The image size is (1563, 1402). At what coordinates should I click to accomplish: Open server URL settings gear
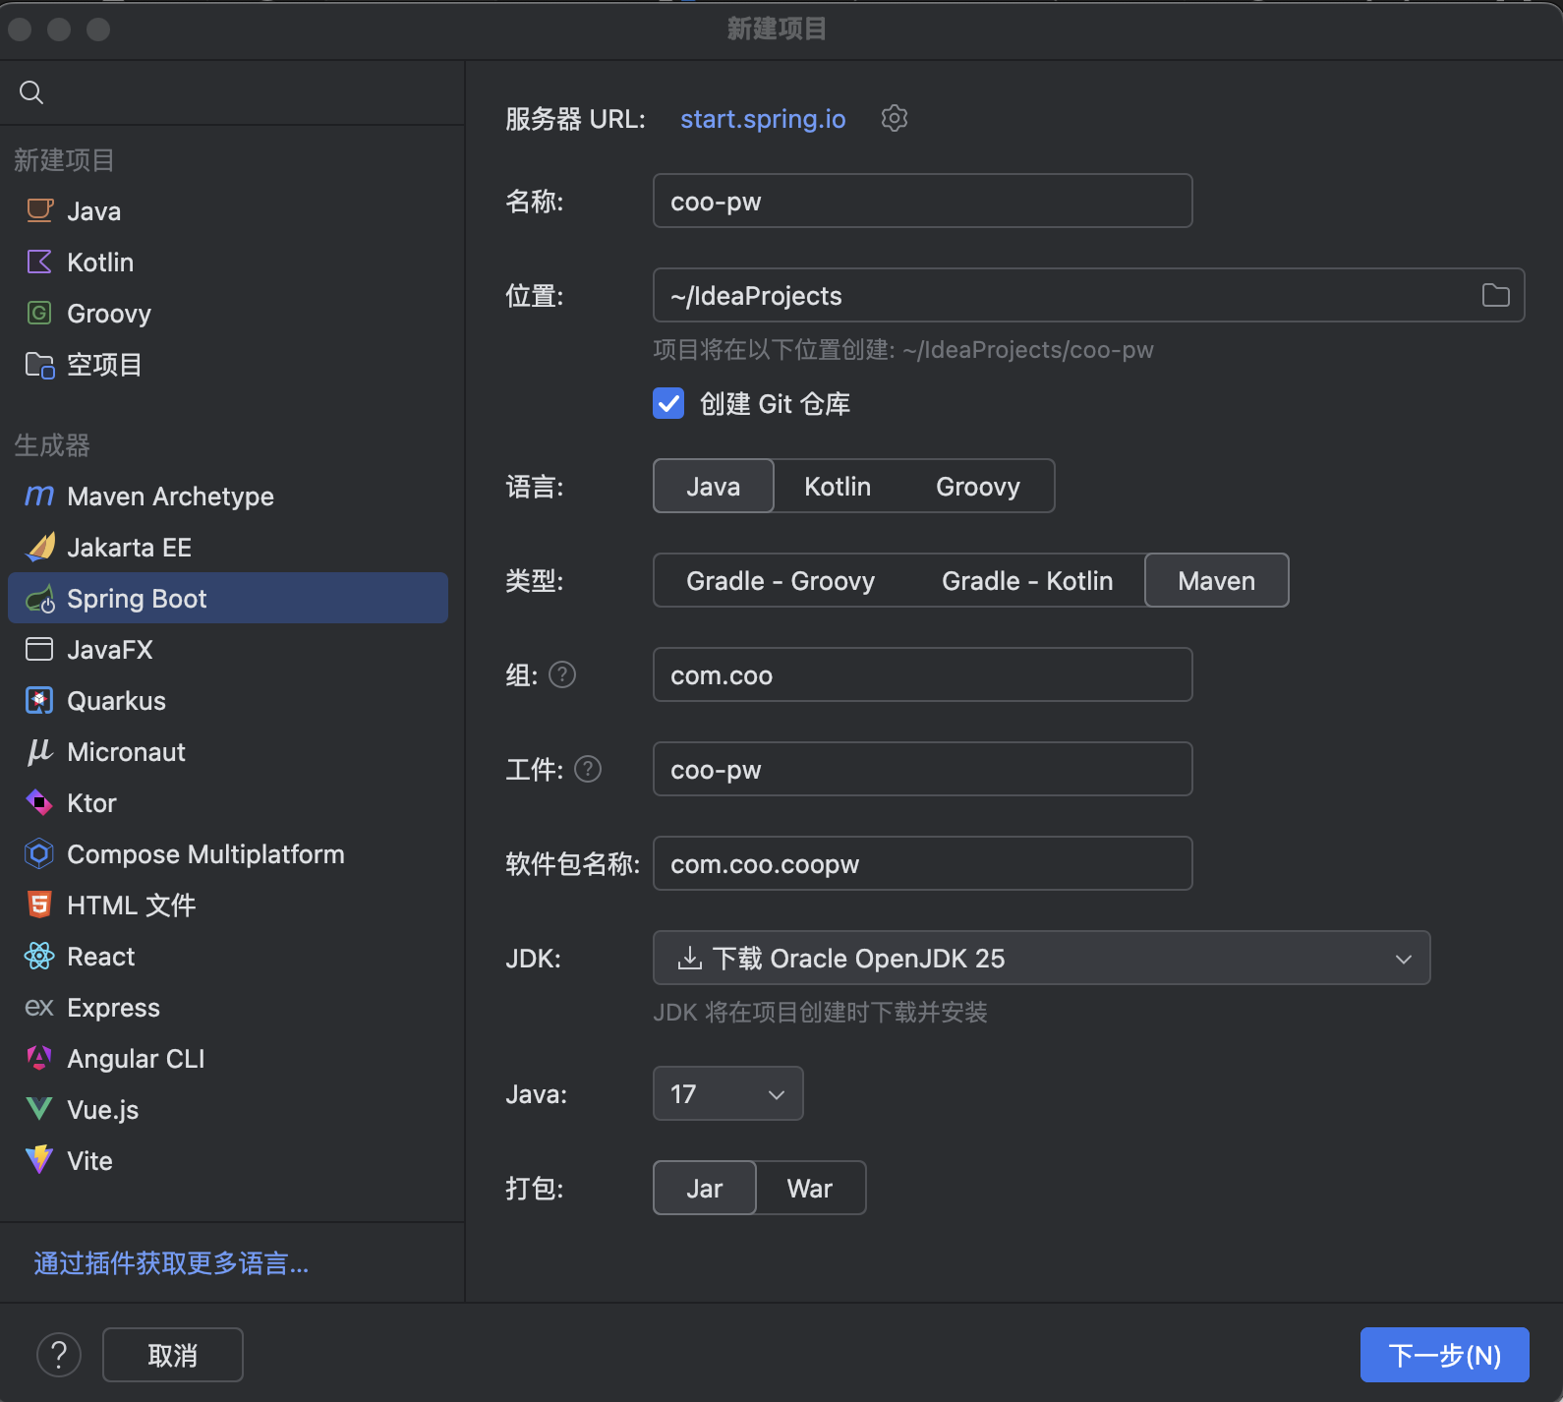[x=894, y=118]
